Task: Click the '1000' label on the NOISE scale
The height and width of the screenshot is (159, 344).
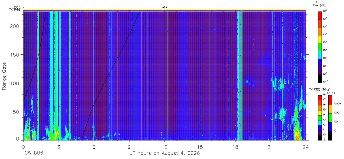Action: tap(336, 112)
